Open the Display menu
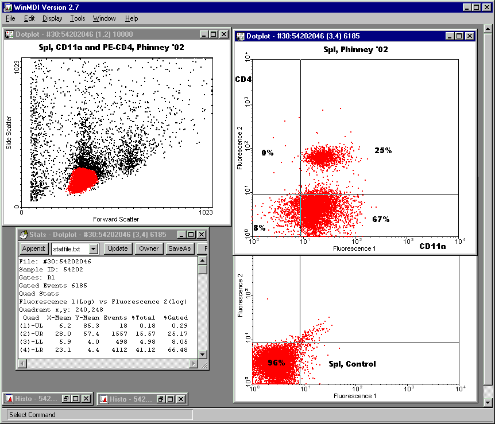495x424 pixels. click(52, 18)
